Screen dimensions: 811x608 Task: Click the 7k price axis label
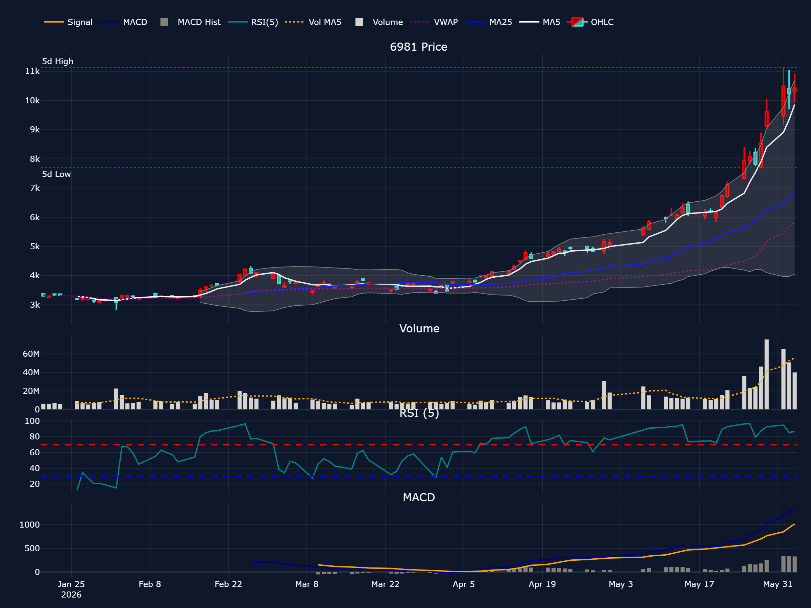(x=35, y=188)
